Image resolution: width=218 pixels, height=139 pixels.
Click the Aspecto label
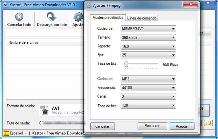pos(104,46)
